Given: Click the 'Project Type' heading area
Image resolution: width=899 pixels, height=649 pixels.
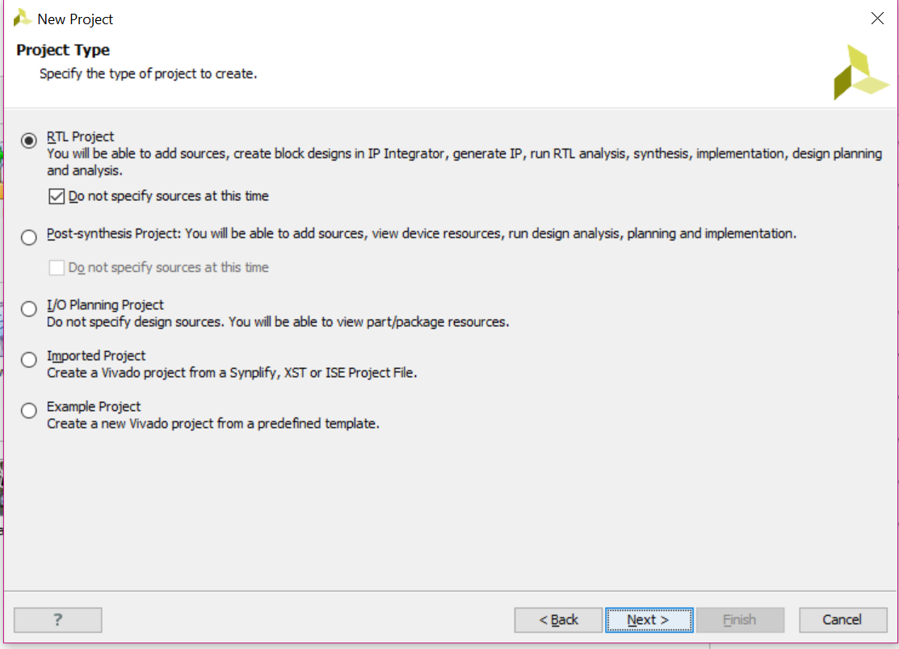Looking at the screenshot, I should point(62,50).
